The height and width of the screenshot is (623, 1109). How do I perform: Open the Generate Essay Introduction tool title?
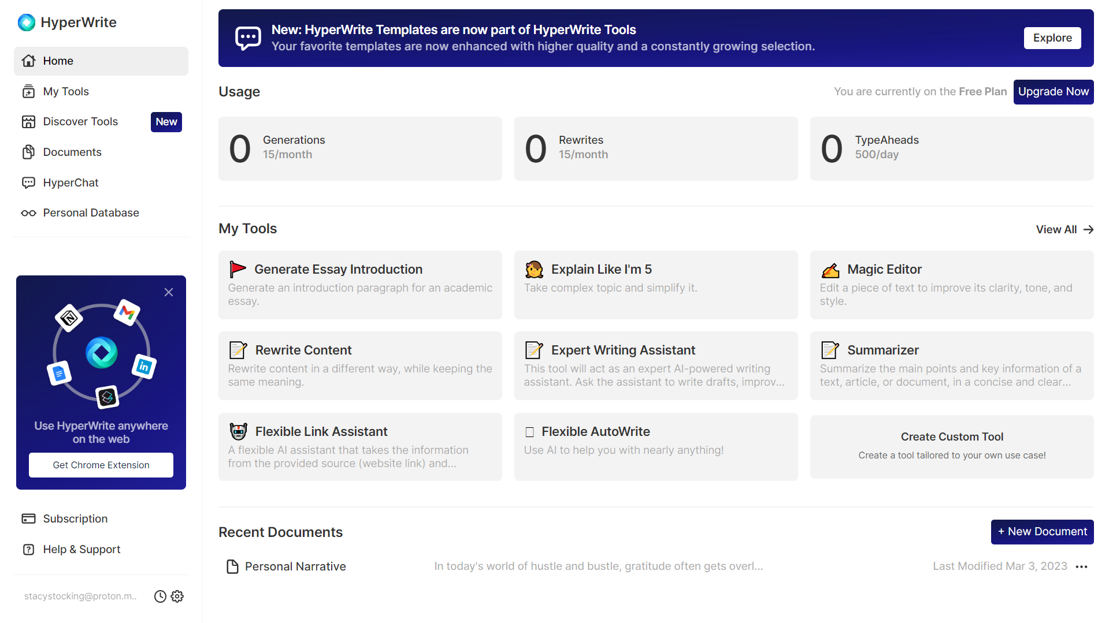click(x=338, y=270)
